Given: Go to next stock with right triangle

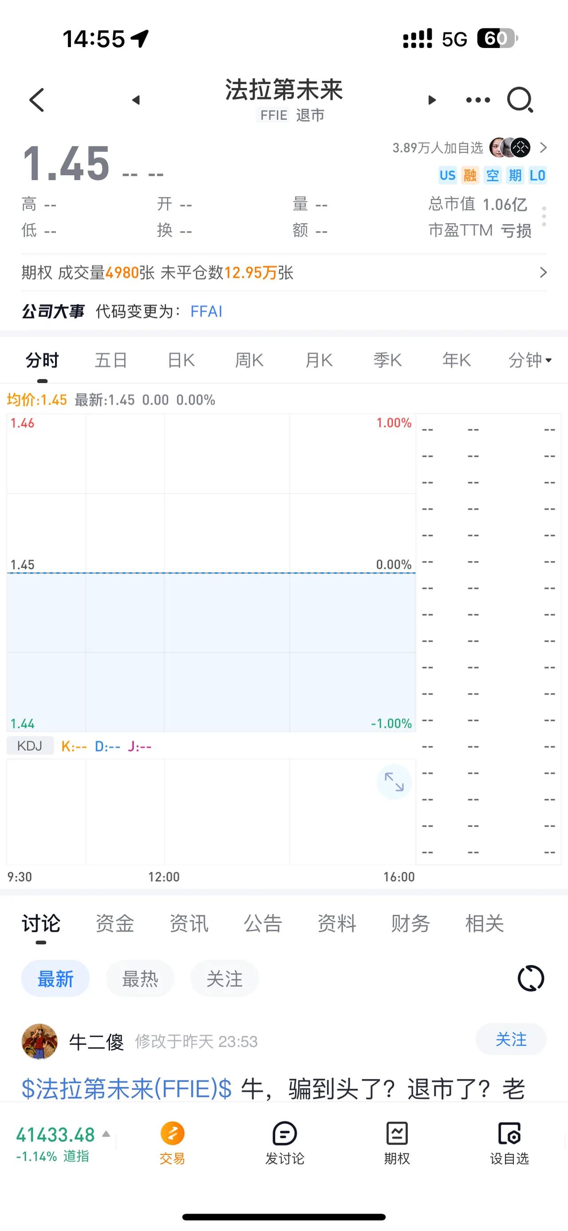Looking at the screenshot, I should 432,100.
